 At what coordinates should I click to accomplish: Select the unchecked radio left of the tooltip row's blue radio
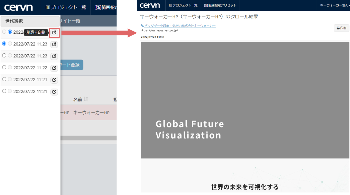point(4,32)
